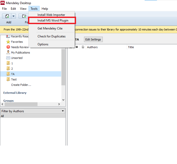This screenshot has height=164, width=177.
Task: Click the Test folder icon
Action: 8,79
